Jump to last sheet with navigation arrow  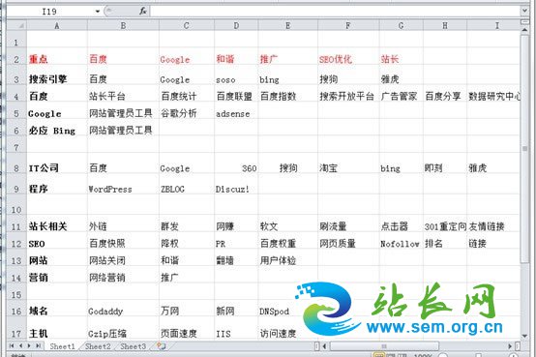click(x=38, y=346)
